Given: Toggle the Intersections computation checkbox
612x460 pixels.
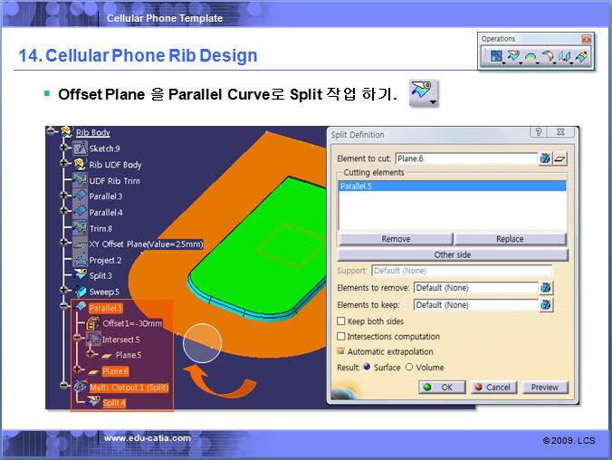Looking at the screenshot, I should pos(341,337).
